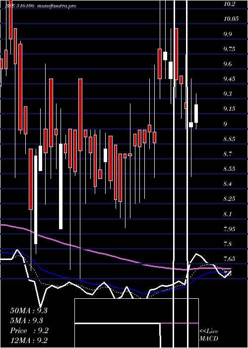Click the 10.05 price axis label

[x=231, y=19]
